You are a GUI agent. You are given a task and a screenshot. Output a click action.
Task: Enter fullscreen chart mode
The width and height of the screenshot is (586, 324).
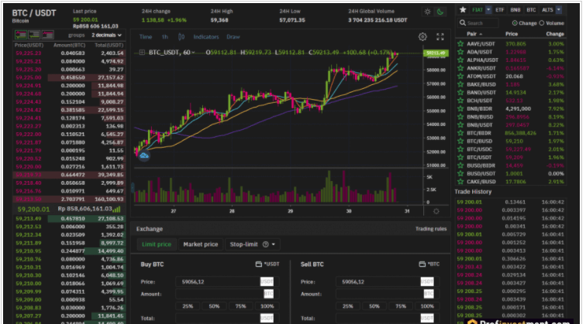440,36
